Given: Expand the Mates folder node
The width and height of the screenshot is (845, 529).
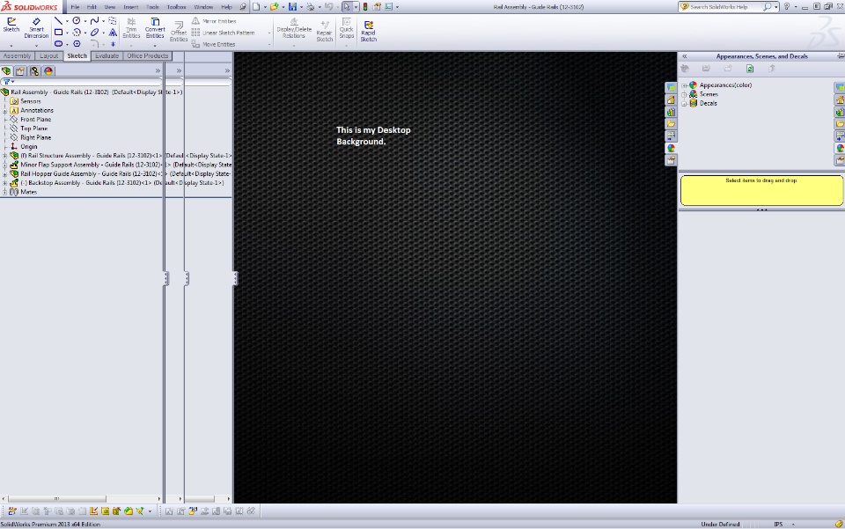Looking at the screenshot, I should 5,192.
